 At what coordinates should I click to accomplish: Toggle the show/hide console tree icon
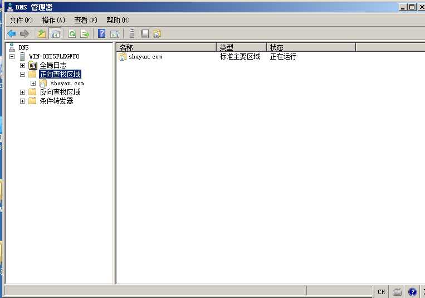pyautogui.click(x=55, y=34)
